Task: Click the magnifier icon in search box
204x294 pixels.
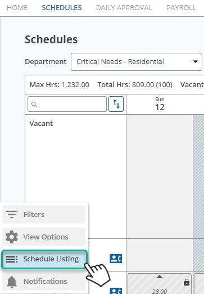Action: [34, 105]
